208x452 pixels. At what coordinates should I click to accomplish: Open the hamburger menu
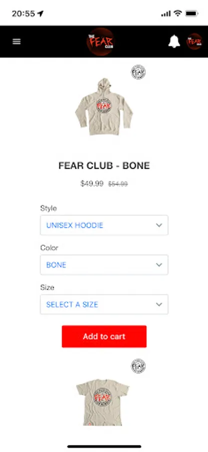point(17,42)
